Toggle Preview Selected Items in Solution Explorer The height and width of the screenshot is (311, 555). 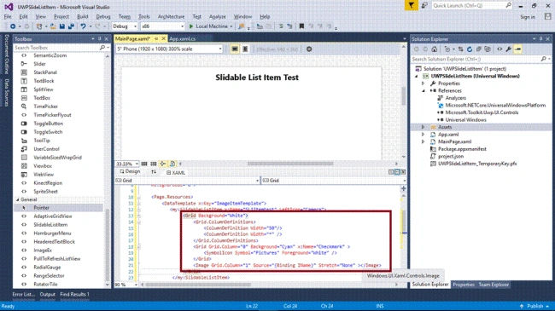pyautogui.click(x=517, y=49)
